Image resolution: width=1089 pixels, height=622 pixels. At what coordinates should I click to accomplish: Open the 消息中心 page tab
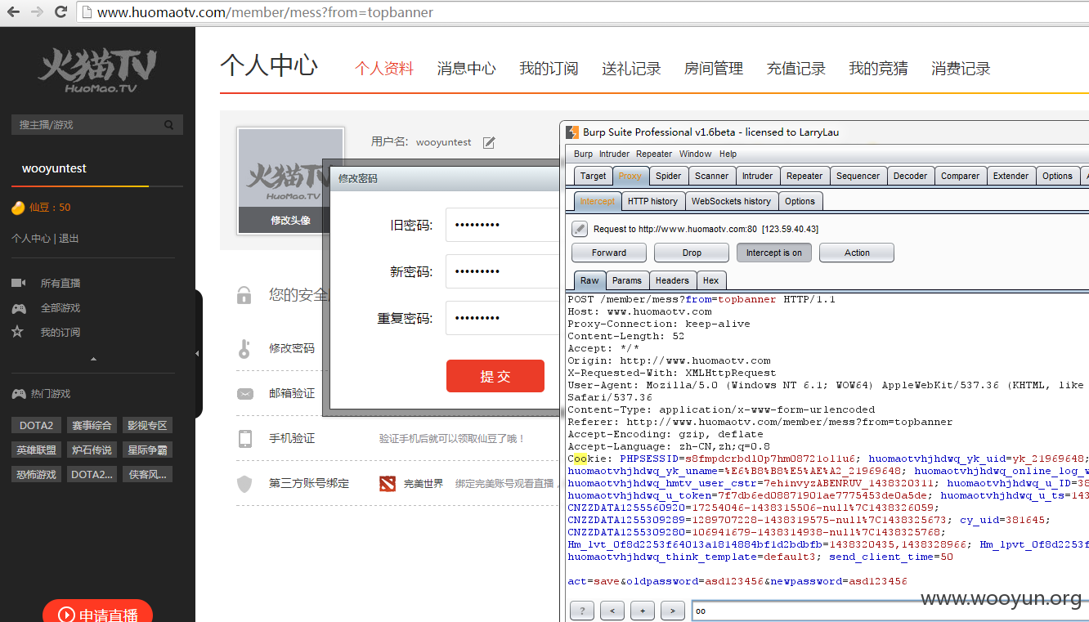[x=467, y=69]
